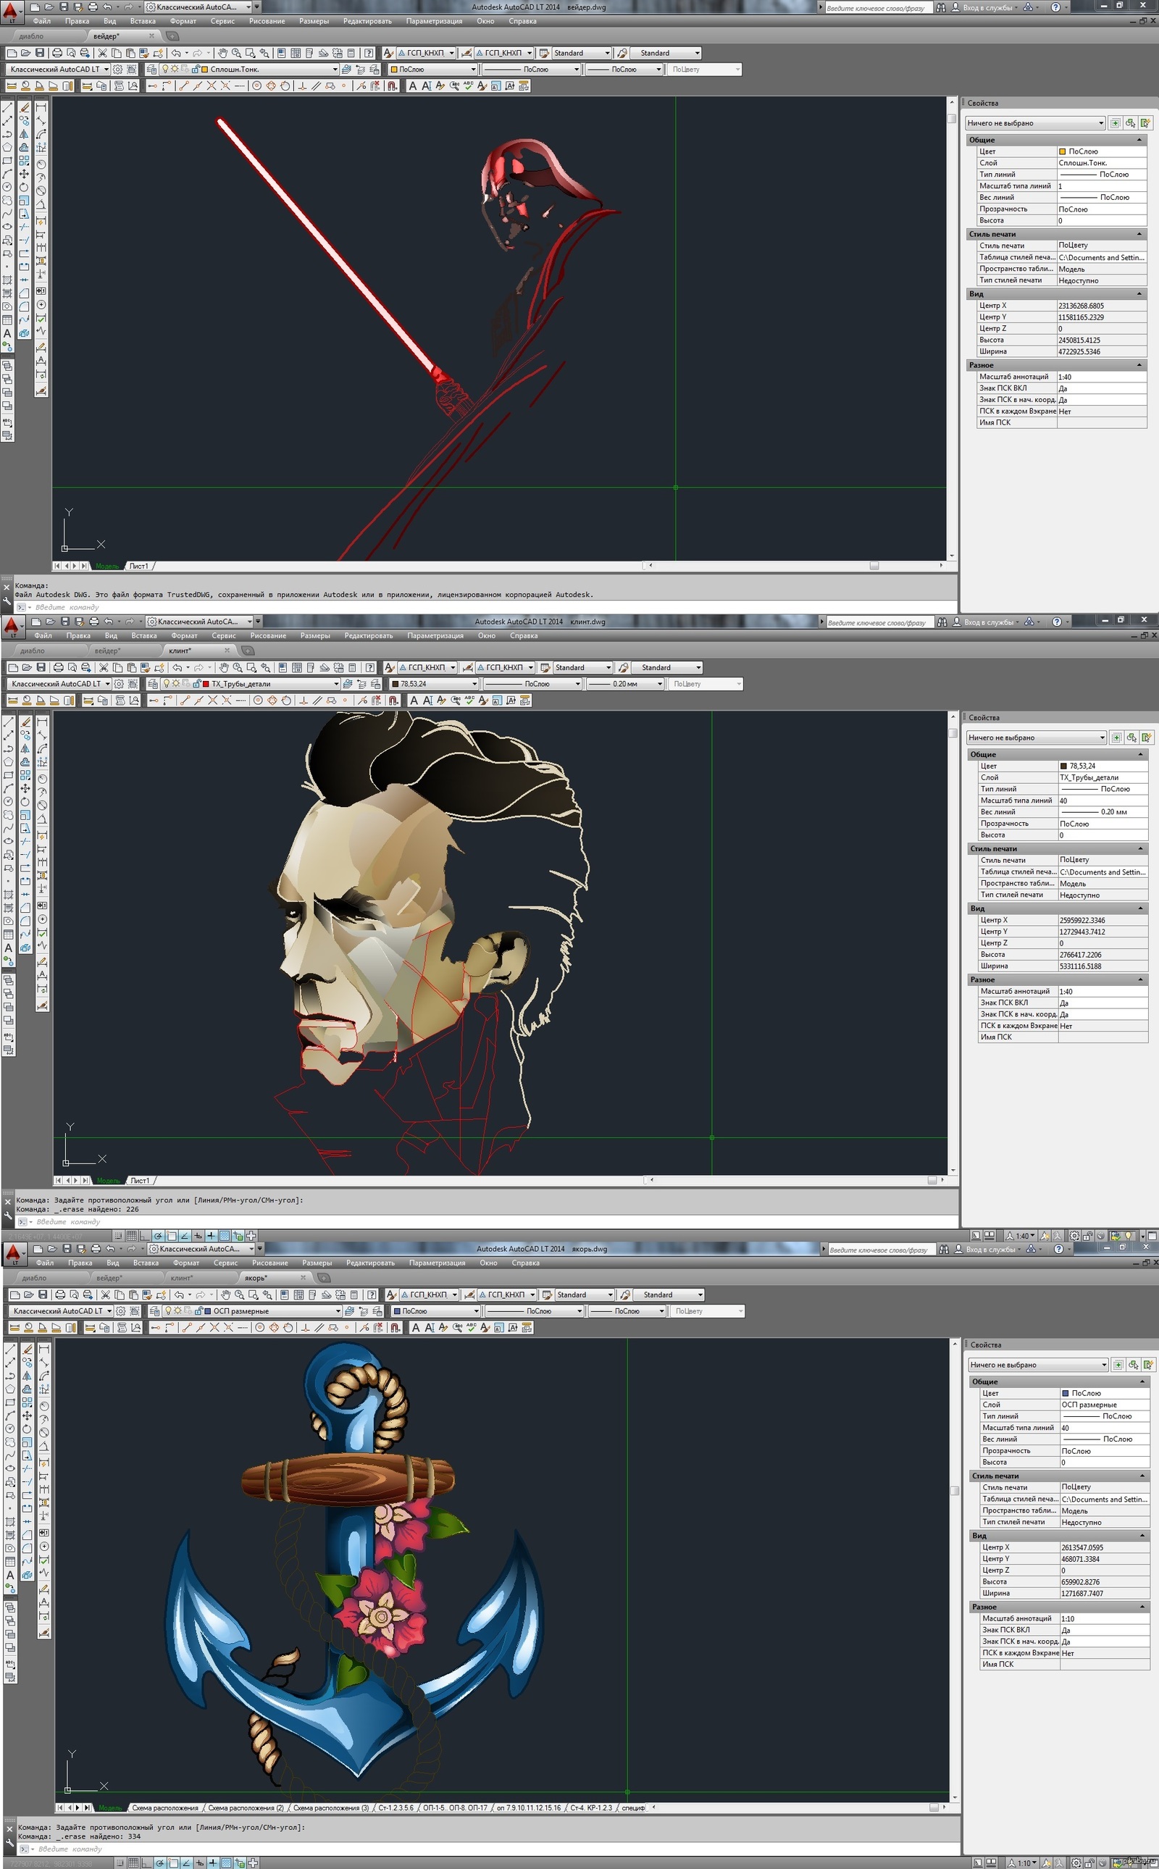Click Quick Select button in вейдер.dwg properties panel
This screenshot has height=1869, width=1159.
point(1145,122)
